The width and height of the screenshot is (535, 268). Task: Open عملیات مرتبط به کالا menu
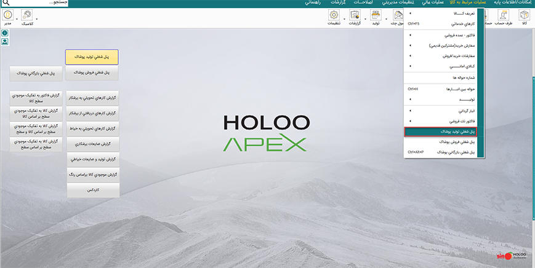467,2
